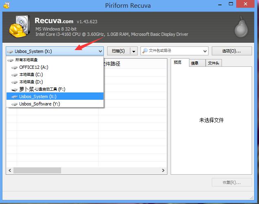
Task: Choose OFFICE12 (A:) from drive list
Action: point(55,67)
